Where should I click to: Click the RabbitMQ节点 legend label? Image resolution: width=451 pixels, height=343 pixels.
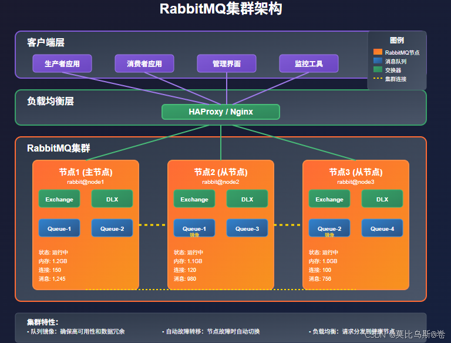coord(402,53)
